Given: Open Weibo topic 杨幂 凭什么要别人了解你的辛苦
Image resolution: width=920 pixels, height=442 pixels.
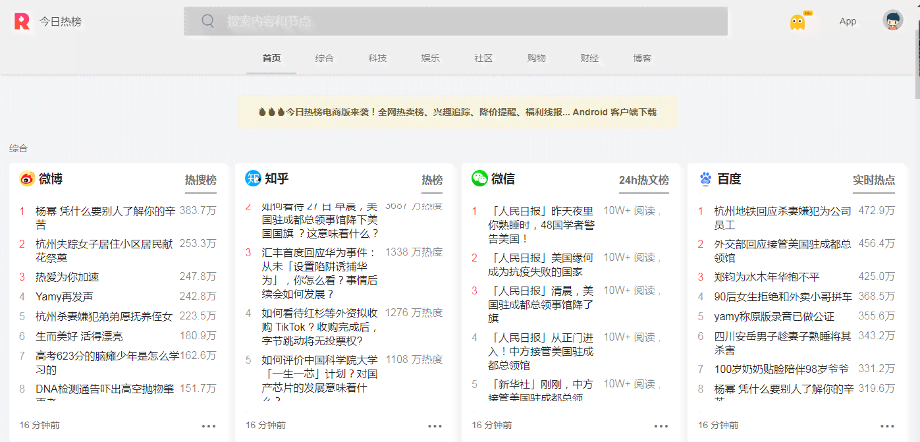Looking at the screenshot, I should [x=105, y=218].
